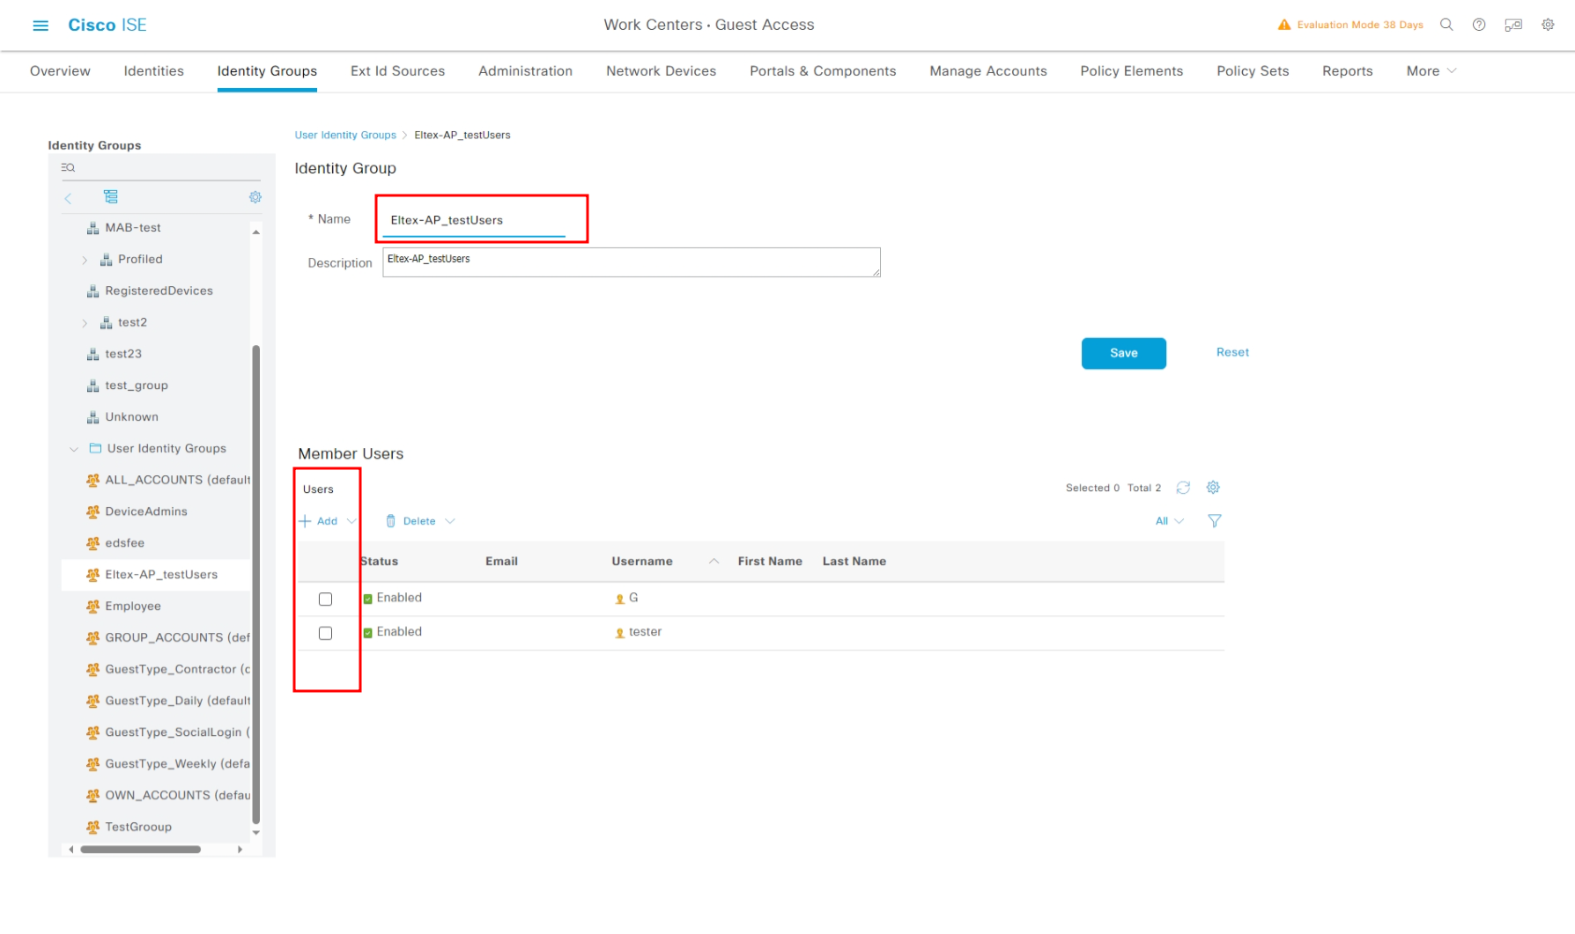This screenshot has width=1575, height=934.
Task: Click the TestGrooup group icon
Action: pyautogui.click(x=93, y=827)
